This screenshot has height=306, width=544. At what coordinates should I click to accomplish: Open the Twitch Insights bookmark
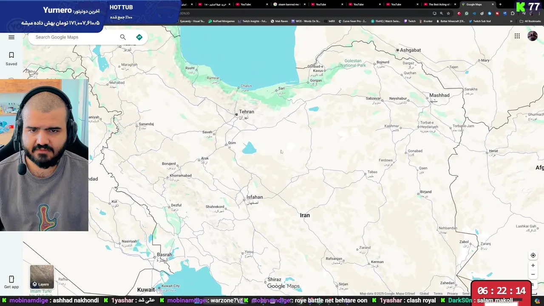click(x=252, y=21)
